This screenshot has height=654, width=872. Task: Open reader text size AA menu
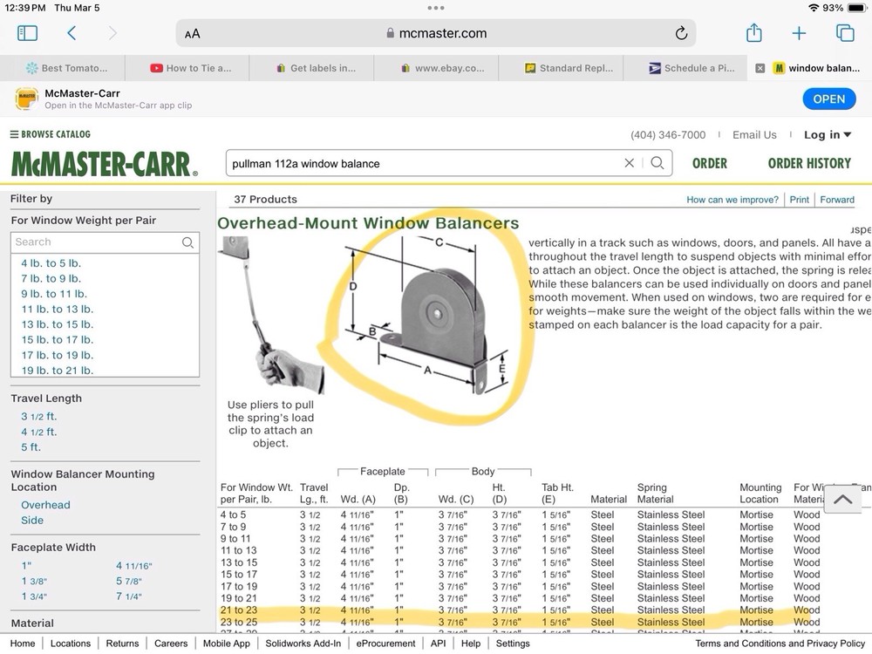193,34
